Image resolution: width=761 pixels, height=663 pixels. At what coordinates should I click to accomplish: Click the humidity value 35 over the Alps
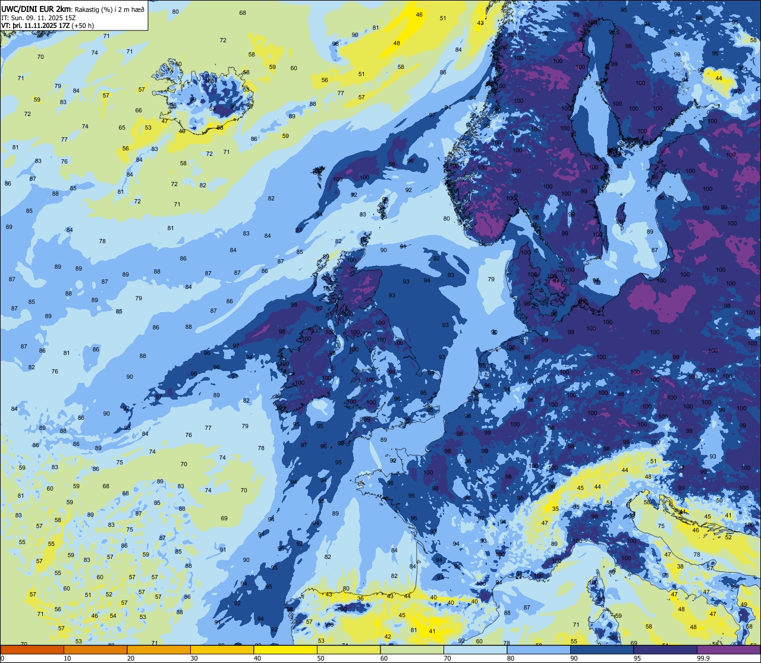[555, 509]
